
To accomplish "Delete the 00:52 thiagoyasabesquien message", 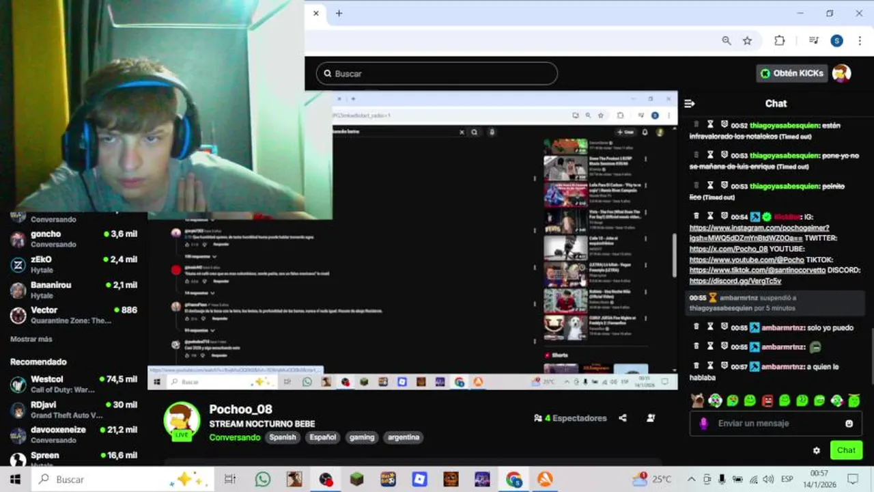I will pos(696,125).
